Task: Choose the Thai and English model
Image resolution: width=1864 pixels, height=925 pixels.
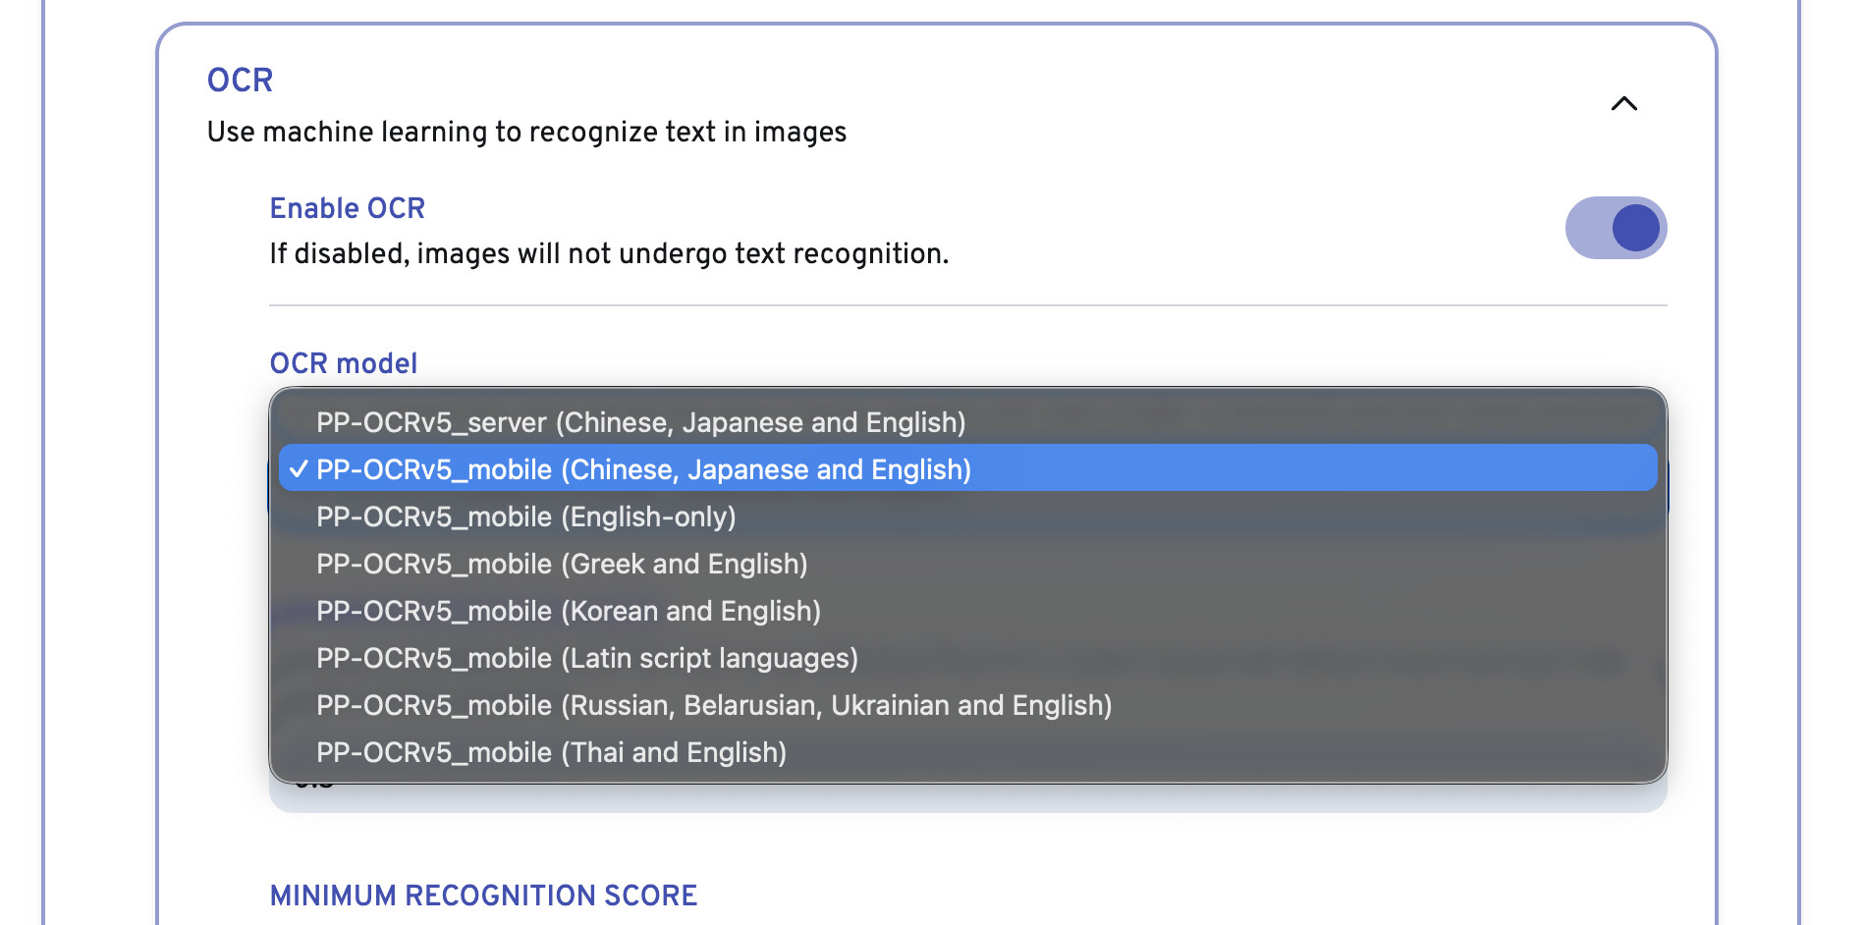Action: 551,752
